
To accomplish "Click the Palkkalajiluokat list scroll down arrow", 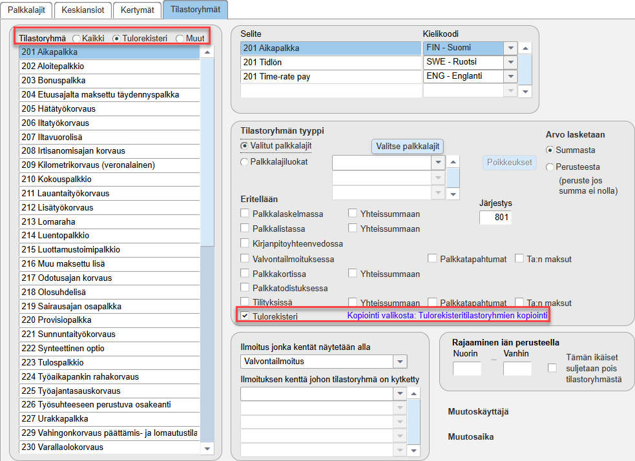I will point(453,194).
